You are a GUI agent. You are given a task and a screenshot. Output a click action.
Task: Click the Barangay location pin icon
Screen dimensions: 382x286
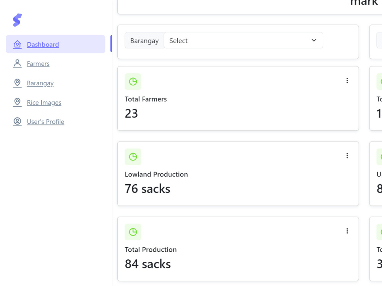pyautogui.click(x=17, y=83)
